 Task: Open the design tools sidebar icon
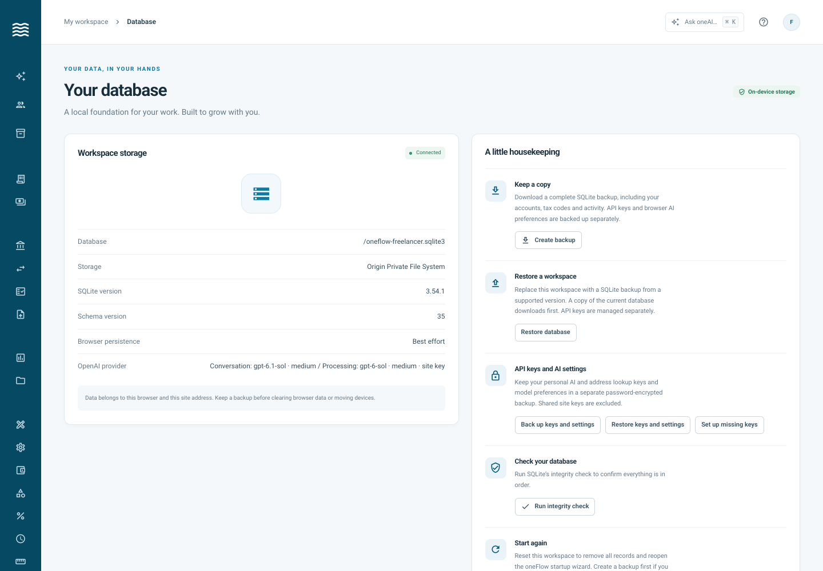(x=21, y=425)
